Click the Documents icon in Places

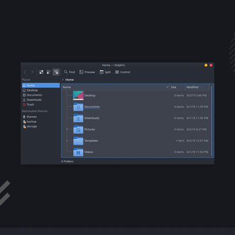(x=24, y=95)
